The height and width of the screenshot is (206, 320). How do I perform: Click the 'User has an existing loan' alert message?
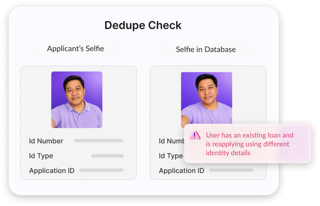[x=250, y=144]
